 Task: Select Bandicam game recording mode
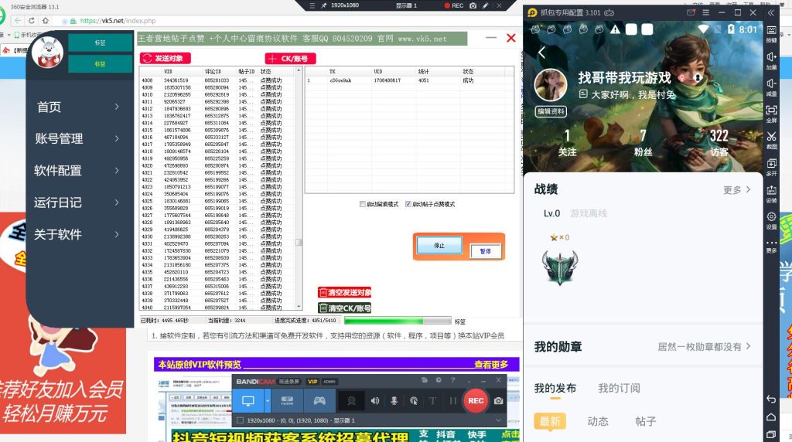pos(319,400)
